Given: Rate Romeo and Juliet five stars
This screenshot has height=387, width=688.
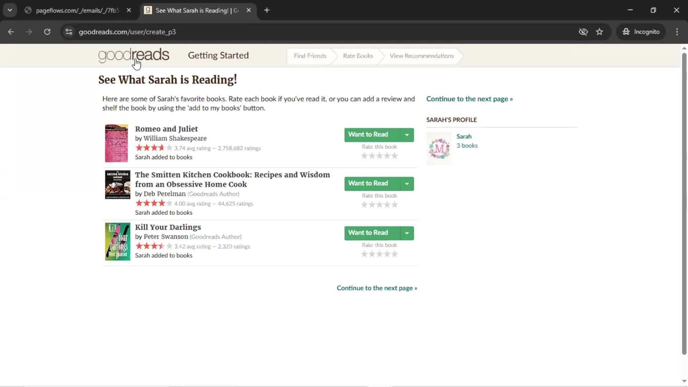Looking at the screenshot, I should pos(395,156).
